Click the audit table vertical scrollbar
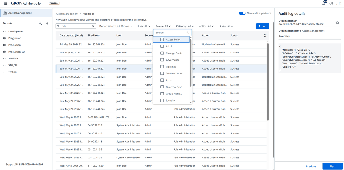The image size is (344, 170). 268,82
